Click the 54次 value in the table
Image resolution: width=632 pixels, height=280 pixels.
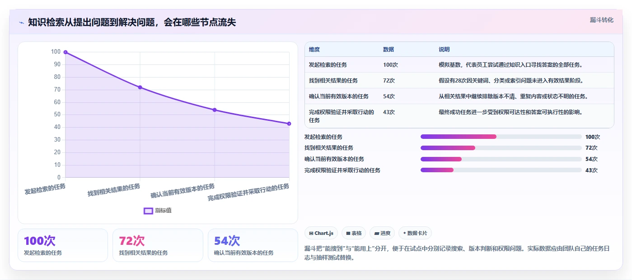click(389, 96)
